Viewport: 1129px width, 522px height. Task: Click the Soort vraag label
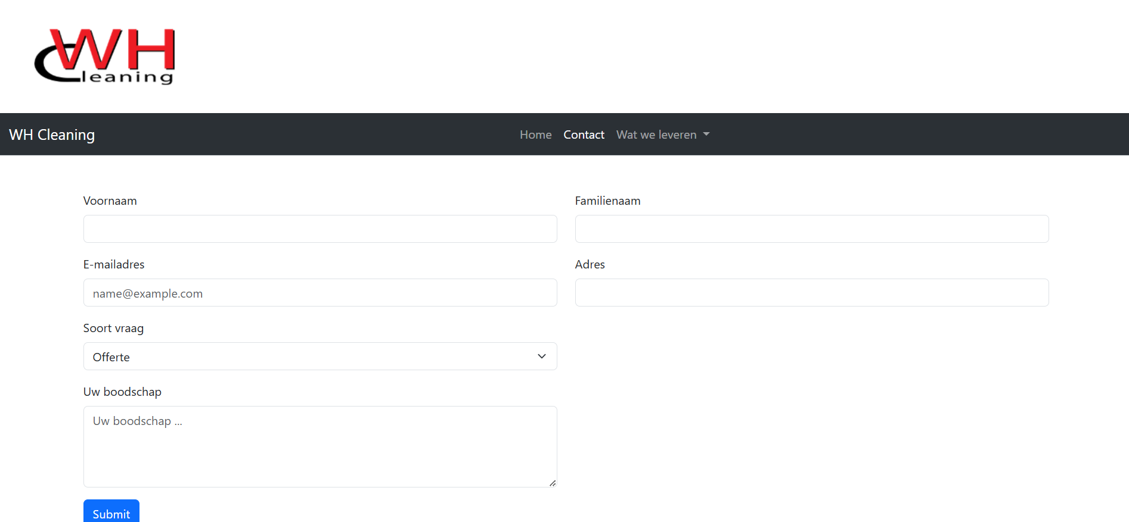coord(113,329)
